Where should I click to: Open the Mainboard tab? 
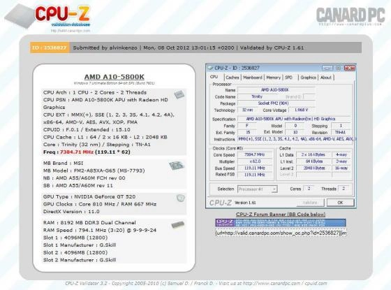pos(253,78)
